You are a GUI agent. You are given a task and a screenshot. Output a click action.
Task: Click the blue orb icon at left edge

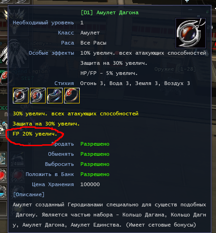[x=3, y=192]
